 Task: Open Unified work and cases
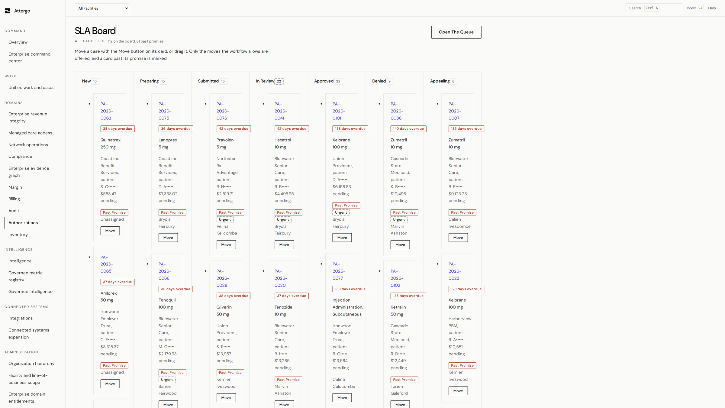31,88
